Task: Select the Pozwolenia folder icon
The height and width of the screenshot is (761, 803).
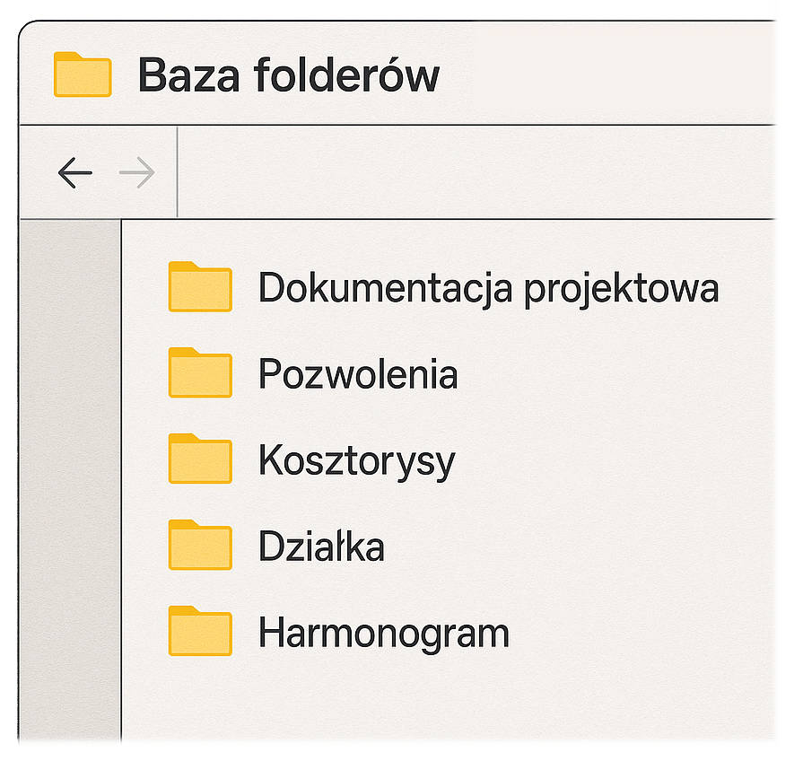Action: [x=200, y=372]
